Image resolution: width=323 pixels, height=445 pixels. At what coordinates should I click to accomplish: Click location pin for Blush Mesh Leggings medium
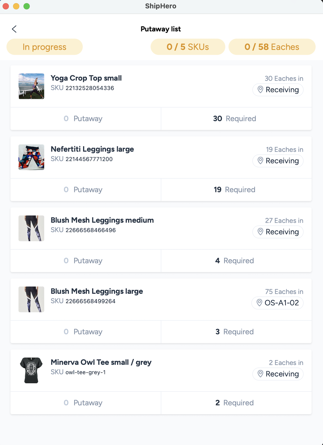coord(260,232)
